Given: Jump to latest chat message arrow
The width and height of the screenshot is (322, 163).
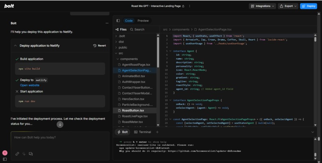Looking at the screenshot, I should (60, 124).
